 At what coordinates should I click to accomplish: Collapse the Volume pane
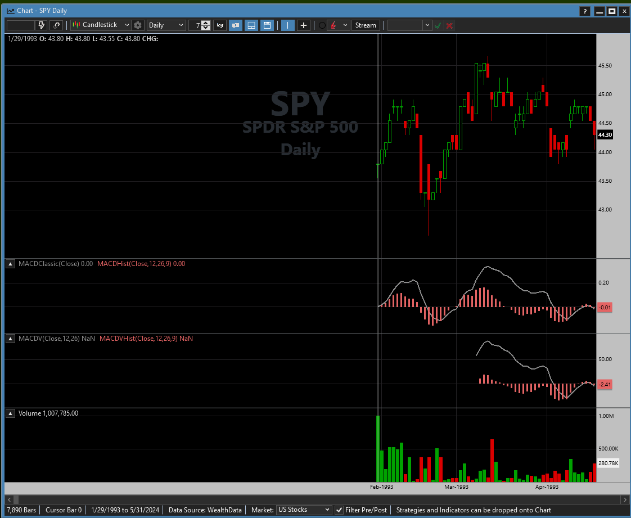11,414
